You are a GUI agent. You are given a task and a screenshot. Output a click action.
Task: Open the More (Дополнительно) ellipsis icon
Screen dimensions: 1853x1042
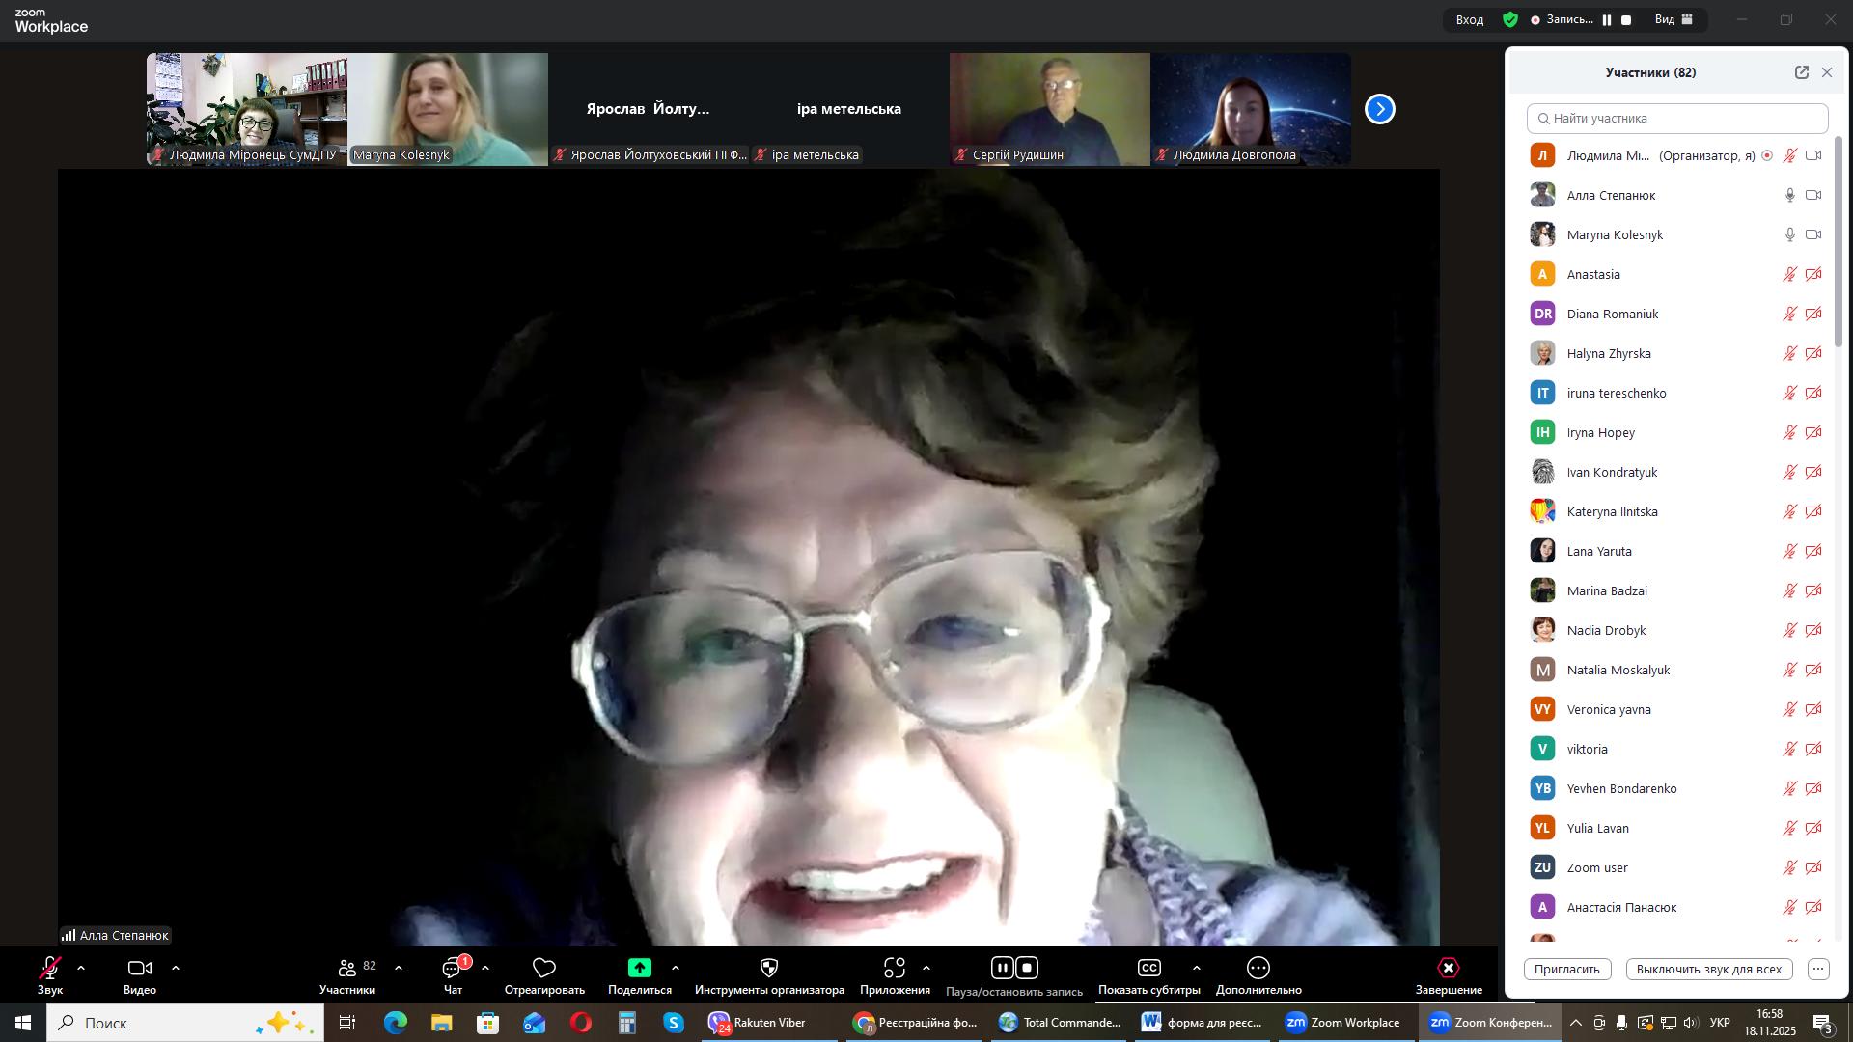(x=1258, y=968)
